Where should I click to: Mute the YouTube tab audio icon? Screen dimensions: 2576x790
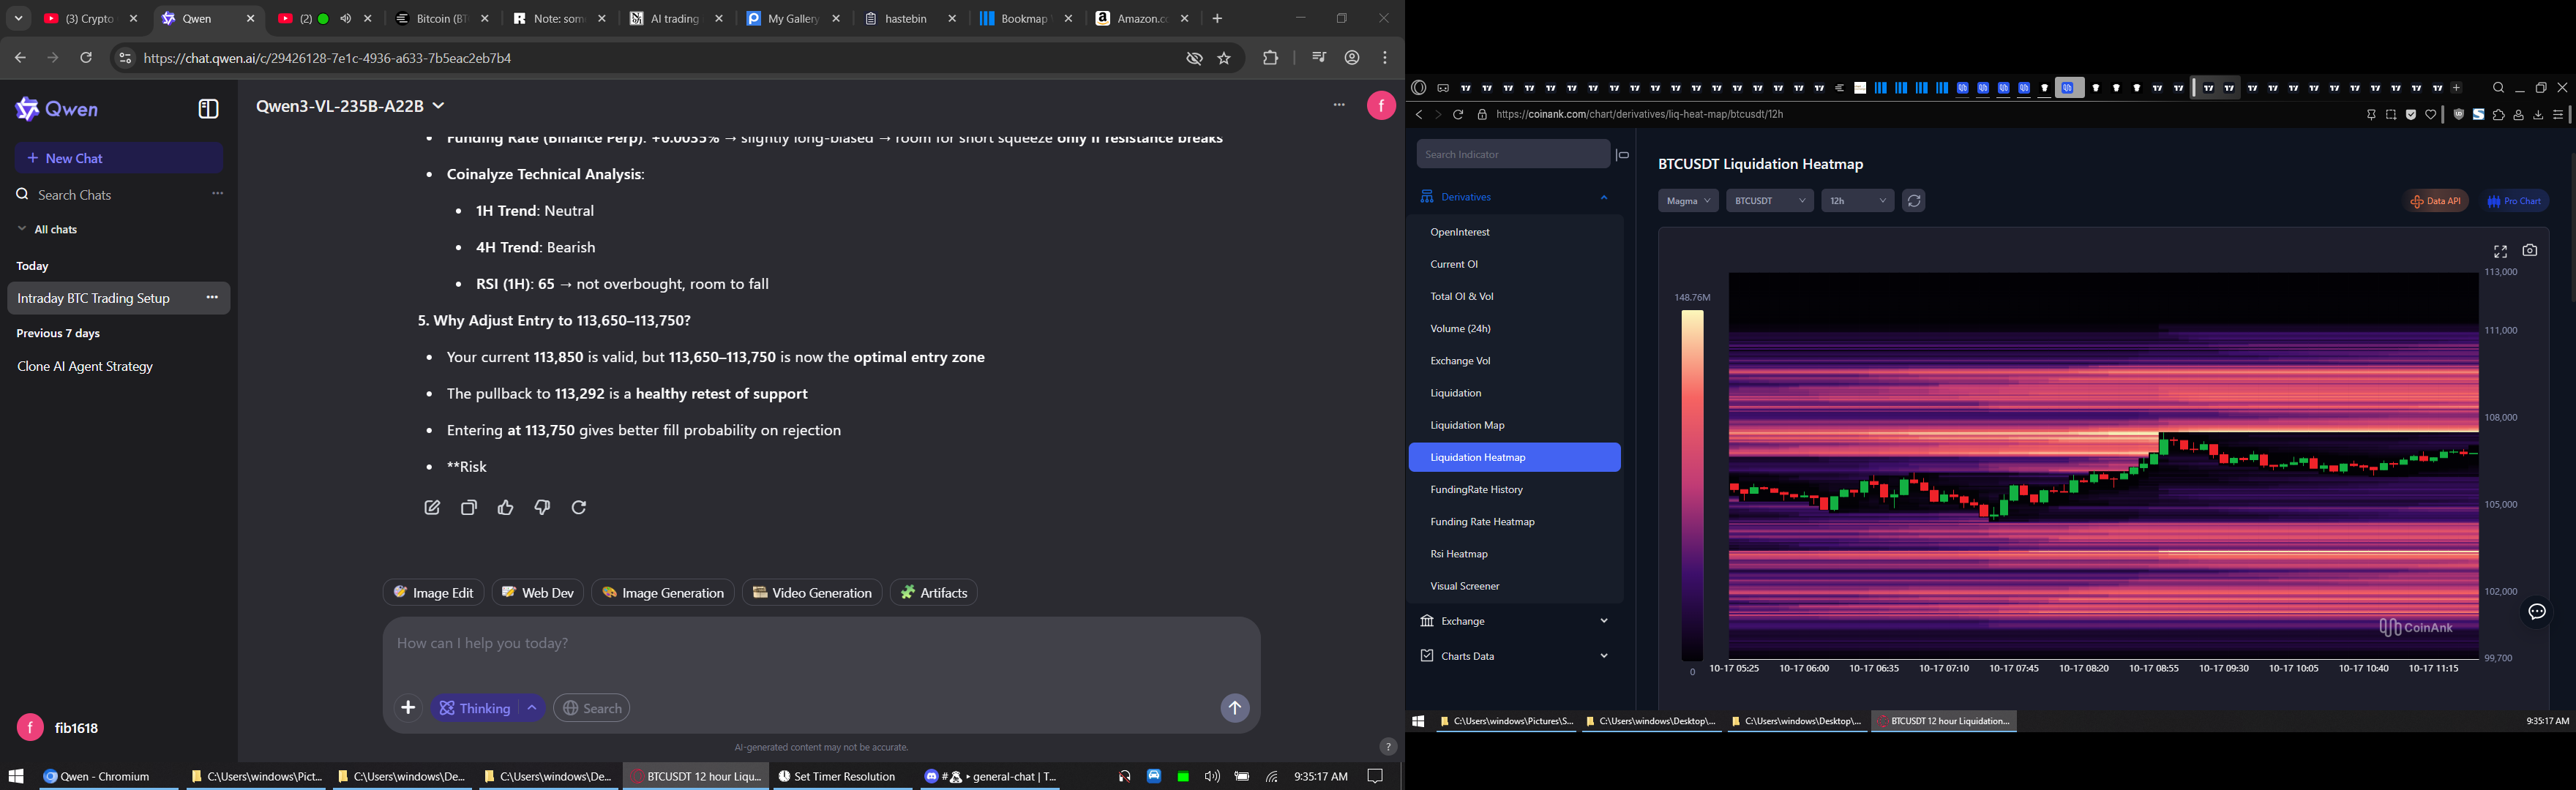[x=346, y=19]
